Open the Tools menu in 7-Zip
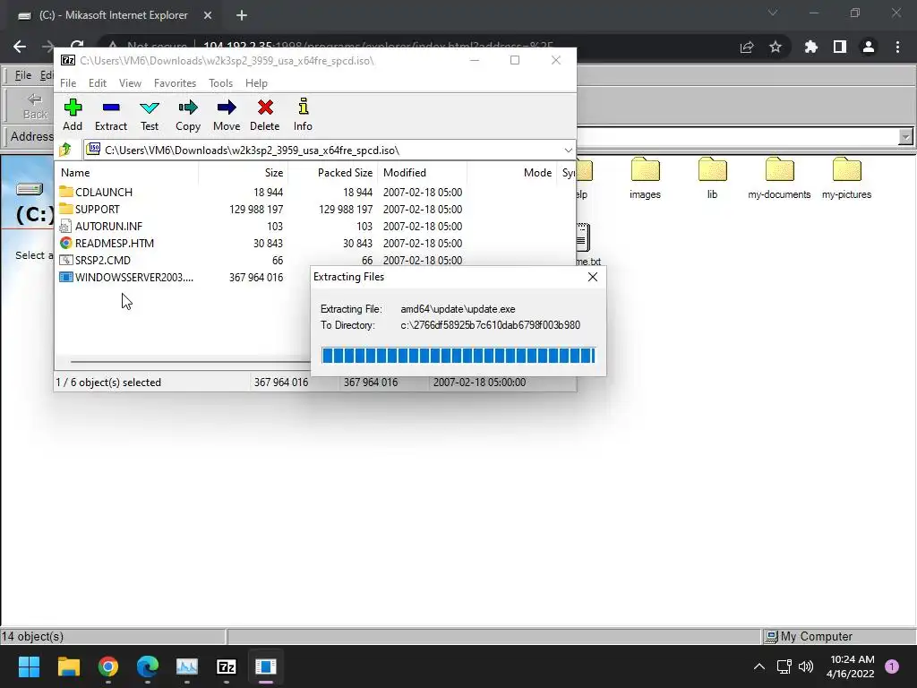917x688 pixels. [220, 83]
